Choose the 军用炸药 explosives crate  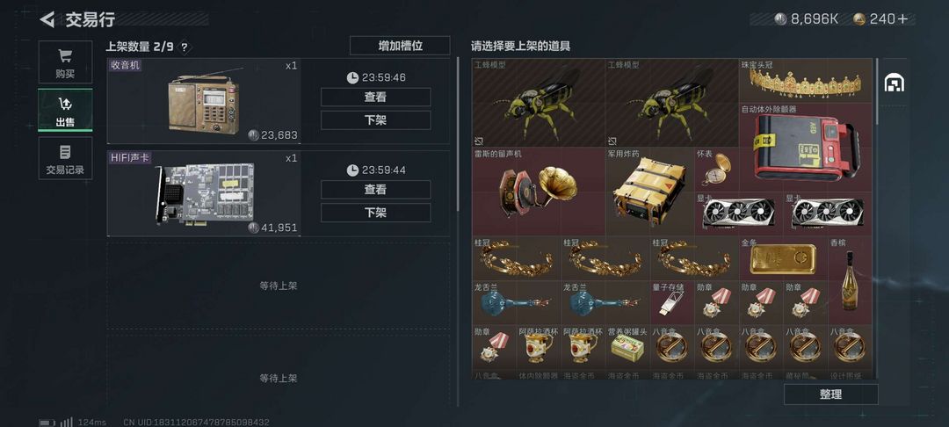649,192
